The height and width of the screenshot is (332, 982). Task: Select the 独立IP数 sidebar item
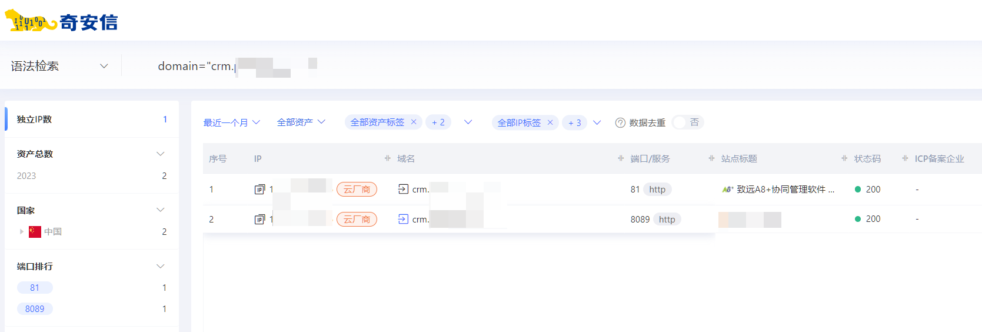34,119
